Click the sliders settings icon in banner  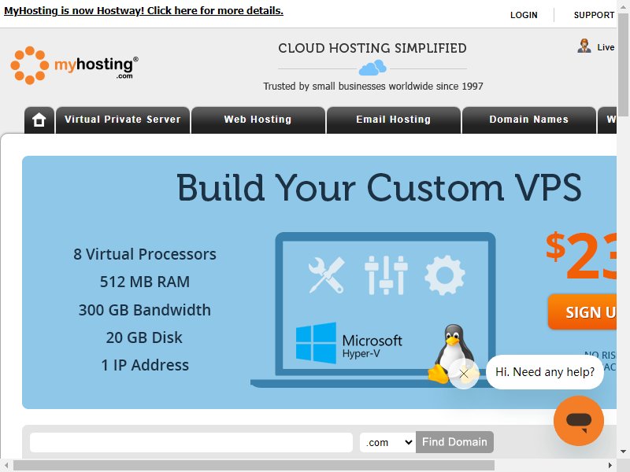386,275
